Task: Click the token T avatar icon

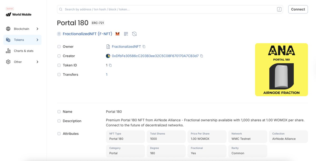Action: pos(59,34)
